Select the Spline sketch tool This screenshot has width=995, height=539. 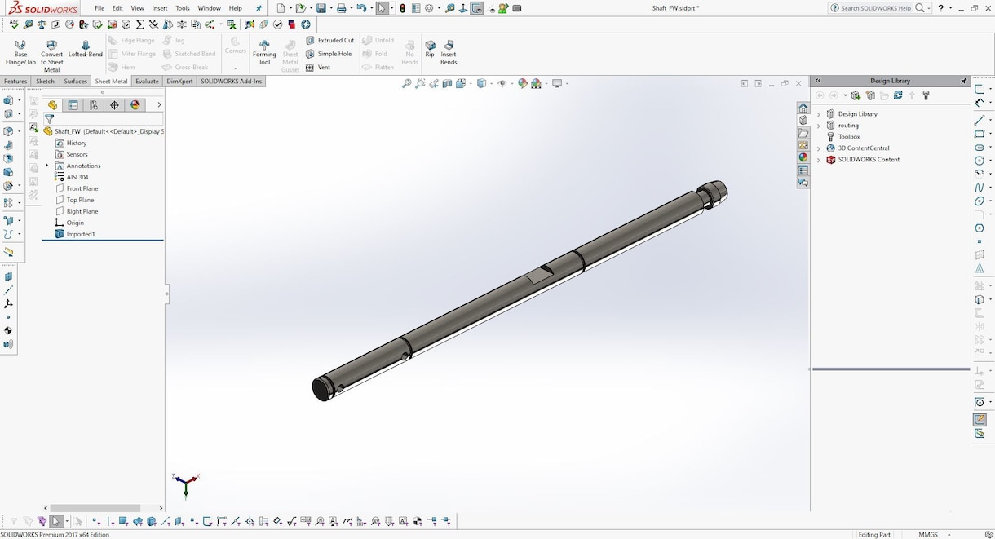click(x=980, y=188)
